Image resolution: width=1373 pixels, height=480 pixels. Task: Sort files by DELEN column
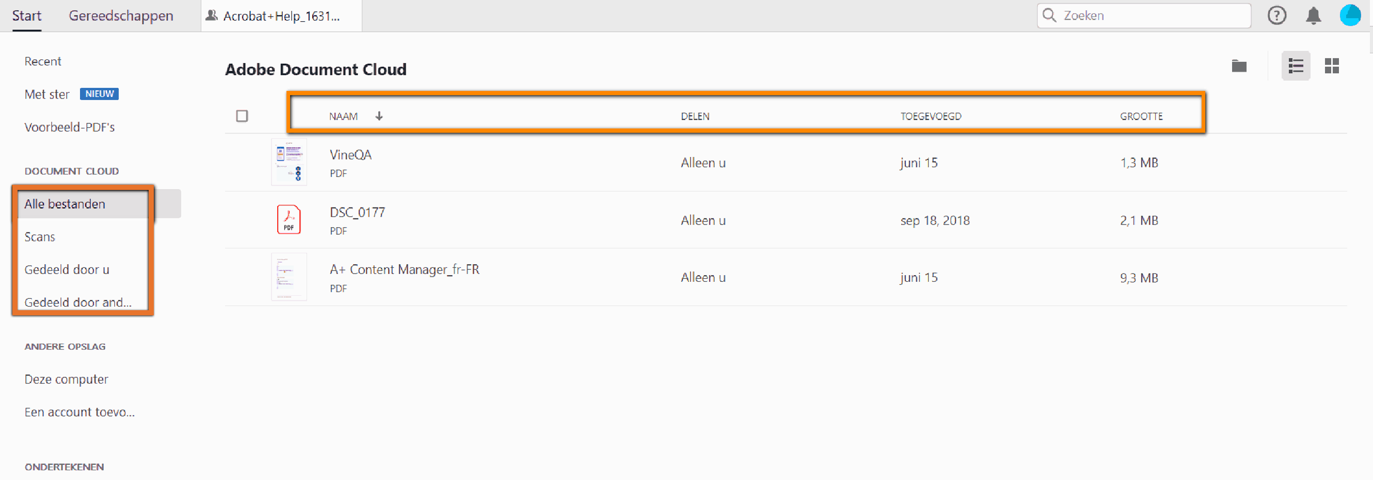[694, 116]
